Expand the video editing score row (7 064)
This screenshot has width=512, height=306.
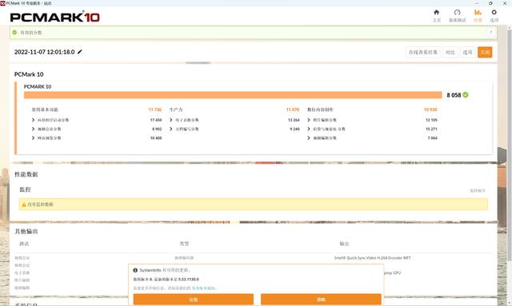pos(372,138)
